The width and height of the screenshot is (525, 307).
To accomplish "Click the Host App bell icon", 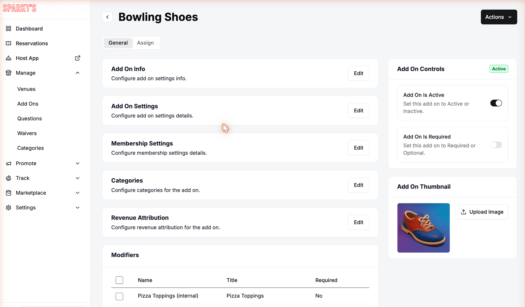I will point(8,58).
